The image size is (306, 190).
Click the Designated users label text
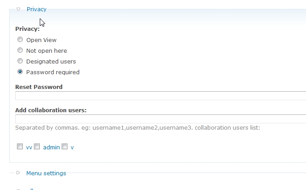click(51, 62)
